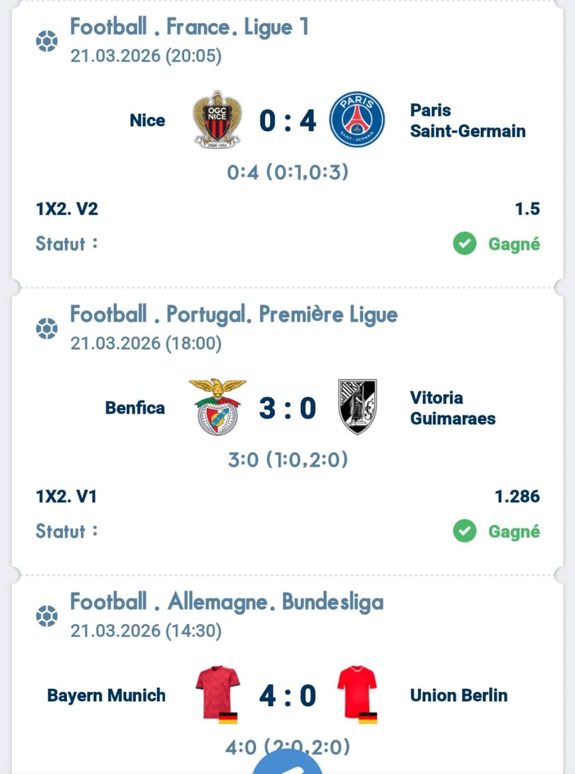Click the Benfica eagle crest
575x774 pixels.
click(217, 406)
